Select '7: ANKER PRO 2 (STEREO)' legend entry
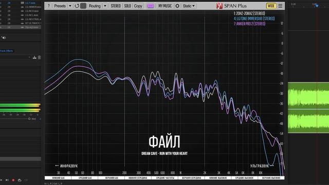Screen dimensions: 329x185 (x=249, y=24)
